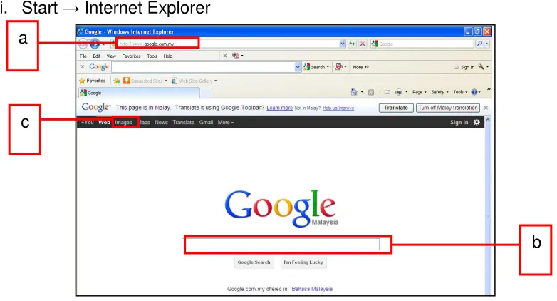Open the Favorites center star button

93,81
